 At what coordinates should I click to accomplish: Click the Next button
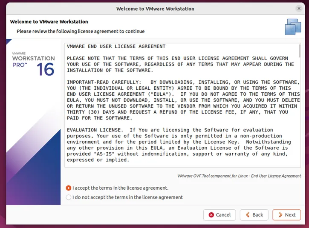[286, 215]
